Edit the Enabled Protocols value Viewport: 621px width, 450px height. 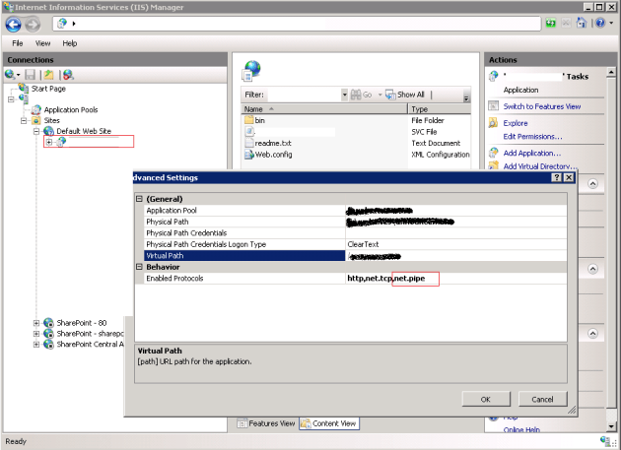[x=455, y=279]
